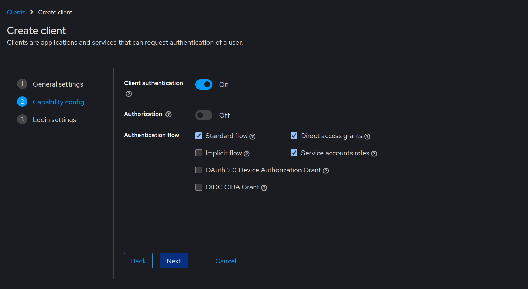Uncheck Standard flow checkbox
The height and width of the screenshot is (289, 528).
199,136
